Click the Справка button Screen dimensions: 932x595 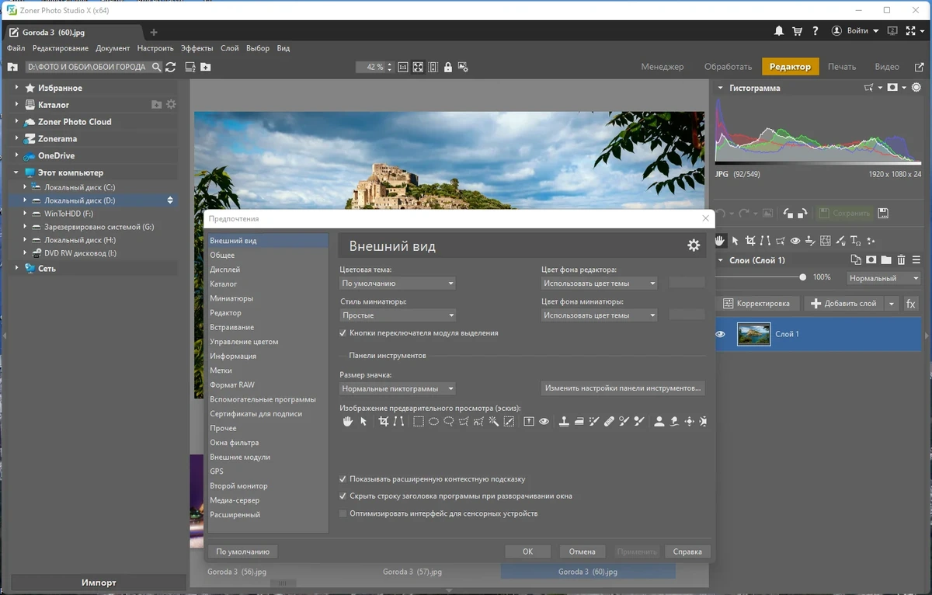coord(687,552)
